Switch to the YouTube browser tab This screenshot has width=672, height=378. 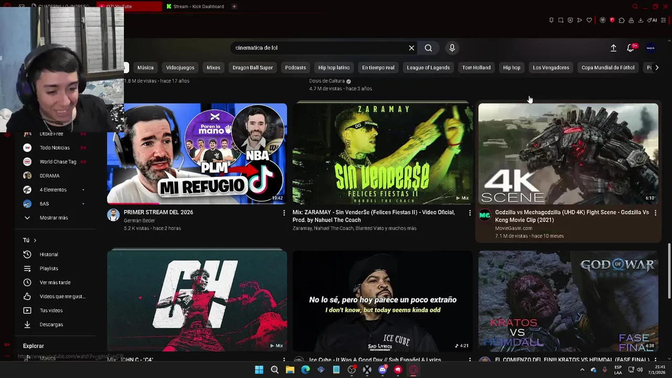tap(129, 6)
